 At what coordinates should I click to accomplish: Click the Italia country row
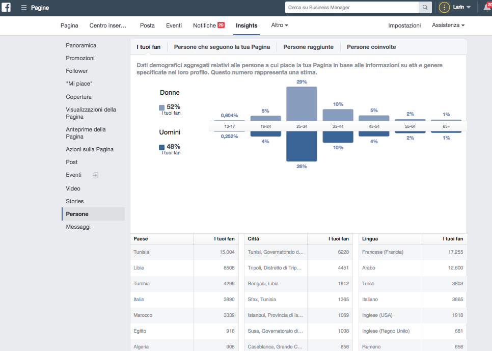point(184,300)
